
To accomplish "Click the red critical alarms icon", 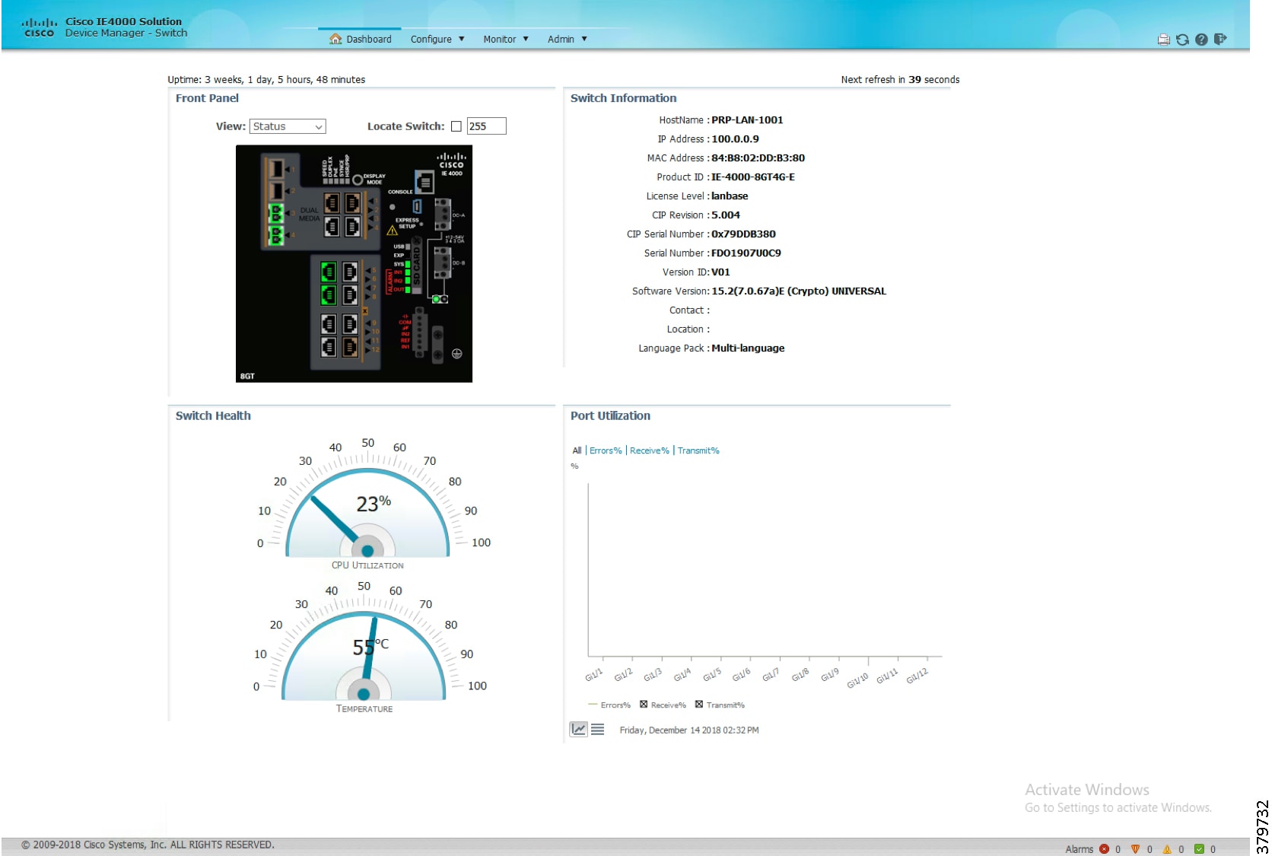I will pos(1104,849).
